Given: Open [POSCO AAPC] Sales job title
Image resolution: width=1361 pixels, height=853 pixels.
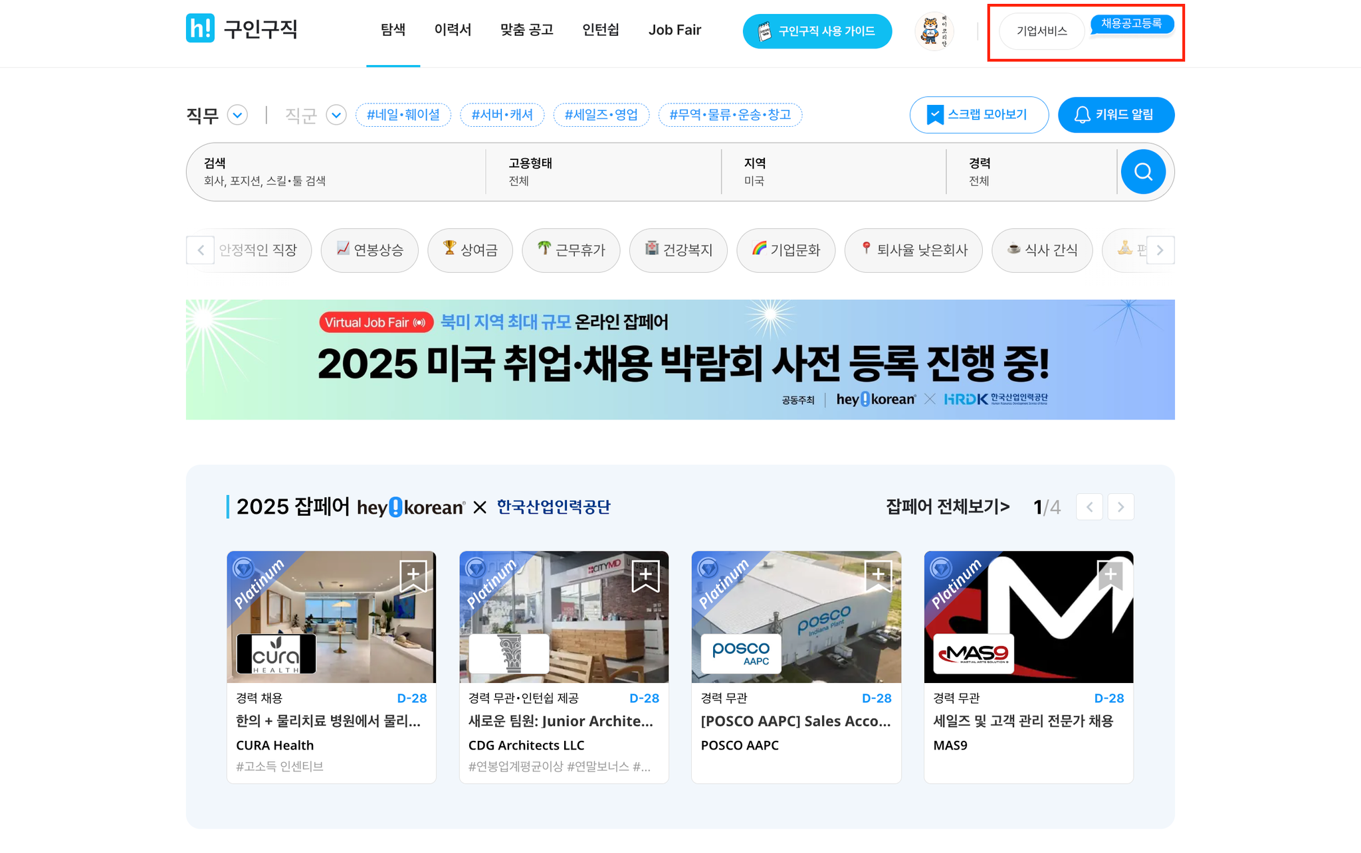Looking at the screenshot, I should (795, 722).
